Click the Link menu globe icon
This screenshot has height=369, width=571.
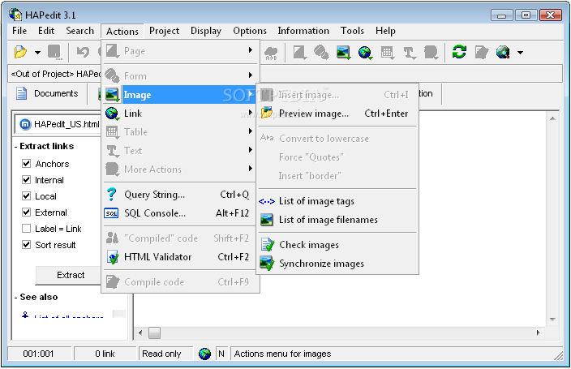coord(112,114)
